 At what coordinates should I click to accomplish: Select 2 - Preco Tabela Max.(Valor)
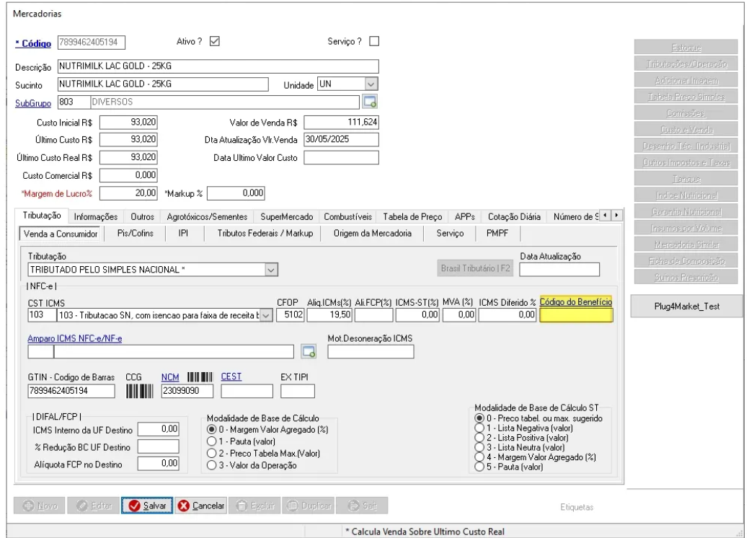pyautogui.click(x=212, y=454)
